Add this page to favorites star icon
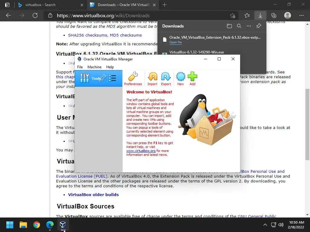Image resolution: width=310 pixels, height=232 pixels. click(x=233, y=16)
